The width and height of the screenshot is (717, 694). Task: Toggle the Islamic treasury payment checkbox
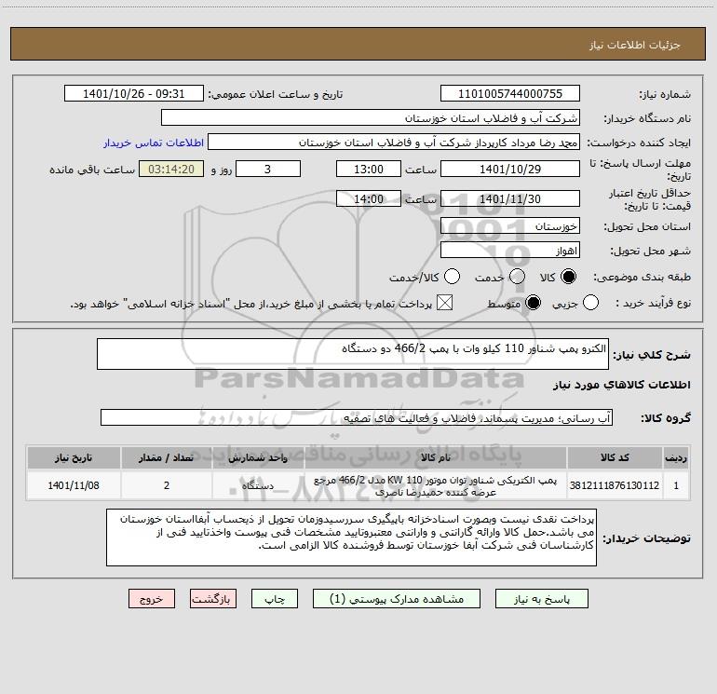pyautogui.click(x=444, y=303)
